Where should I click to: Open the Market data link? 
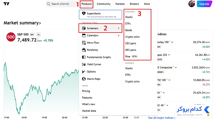click(89, 111)
